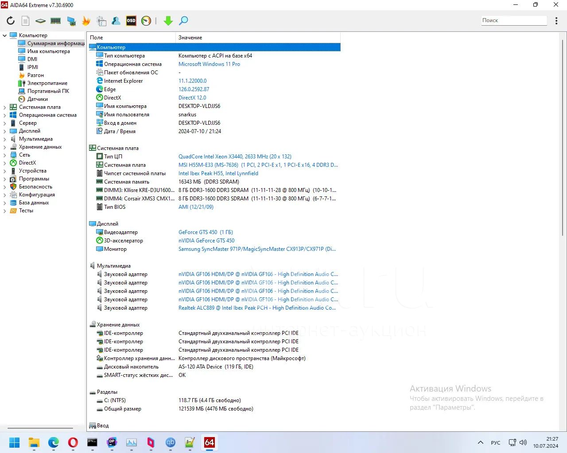The width and height of the screenshot is (567, 453).
Task: Open Microsoft Windows 11 Pro link
Action: (209, 64)
